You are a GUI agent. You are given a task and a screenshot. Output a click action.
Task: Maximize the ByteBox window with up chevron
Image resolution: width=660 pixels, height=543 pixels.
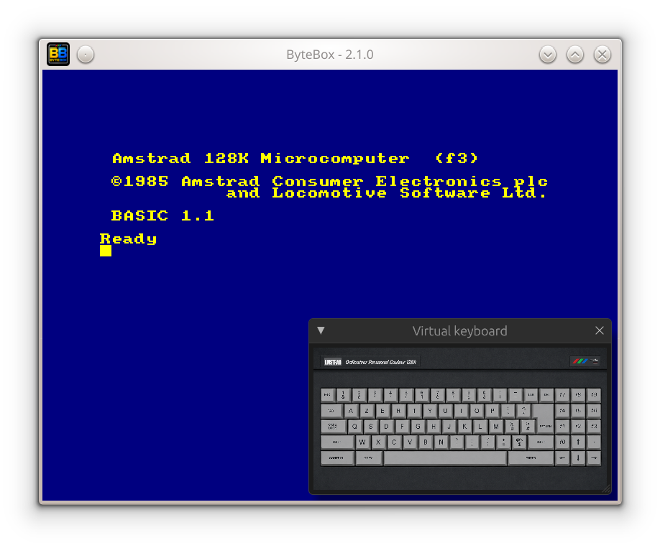point(575,55)
